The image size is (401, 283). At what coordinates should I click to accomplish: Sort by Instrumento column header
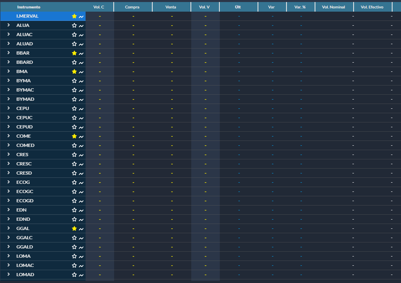coord(29,7)
